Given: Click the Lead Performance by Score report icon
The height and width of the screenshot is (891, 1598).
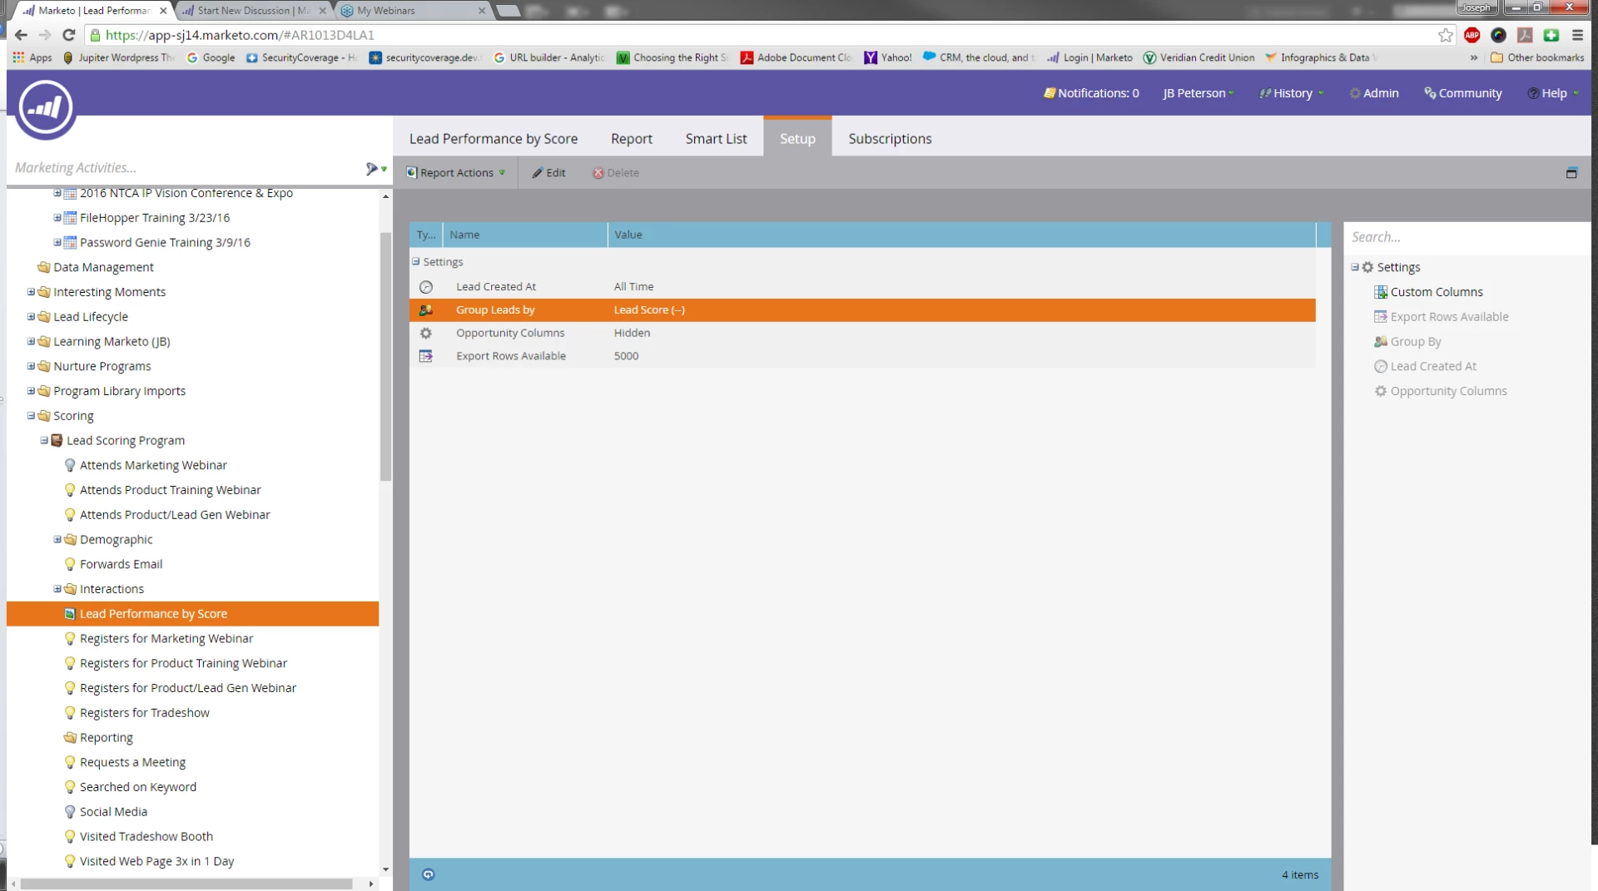Looking at the screenshot, I should pos(70,614).
